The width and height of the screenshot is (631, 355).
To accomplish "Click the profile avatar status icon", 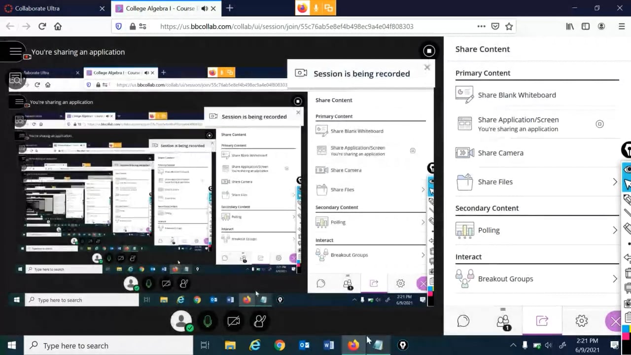I will tap(181, 321).
